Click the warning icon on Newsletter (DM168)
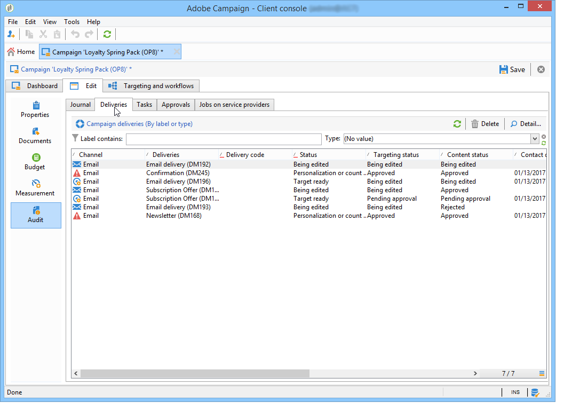572x418 pixels. [77, 216]
